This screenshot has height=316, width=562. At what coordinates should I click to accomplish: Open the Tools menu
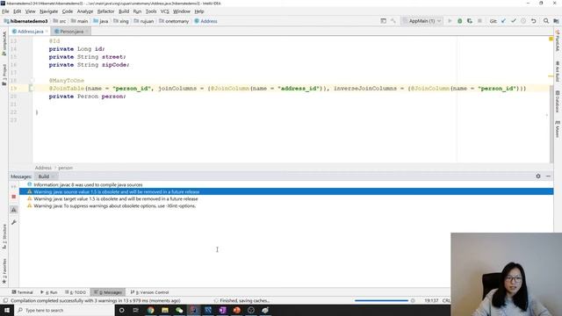click(x=151, y=11)
